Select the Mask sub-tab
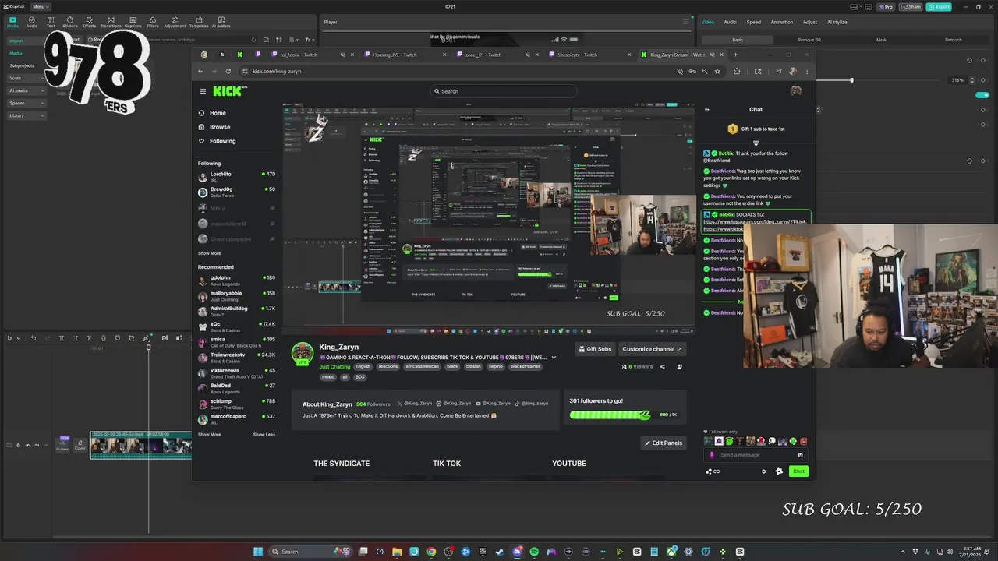 pos(881,40)
